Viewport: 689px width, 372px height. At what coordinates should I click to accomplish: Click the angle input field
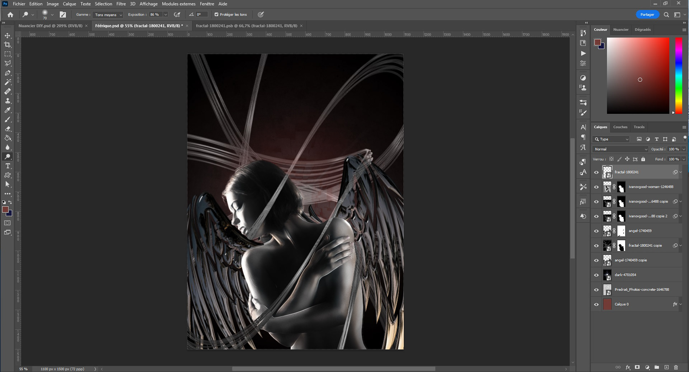pos(202,15)
